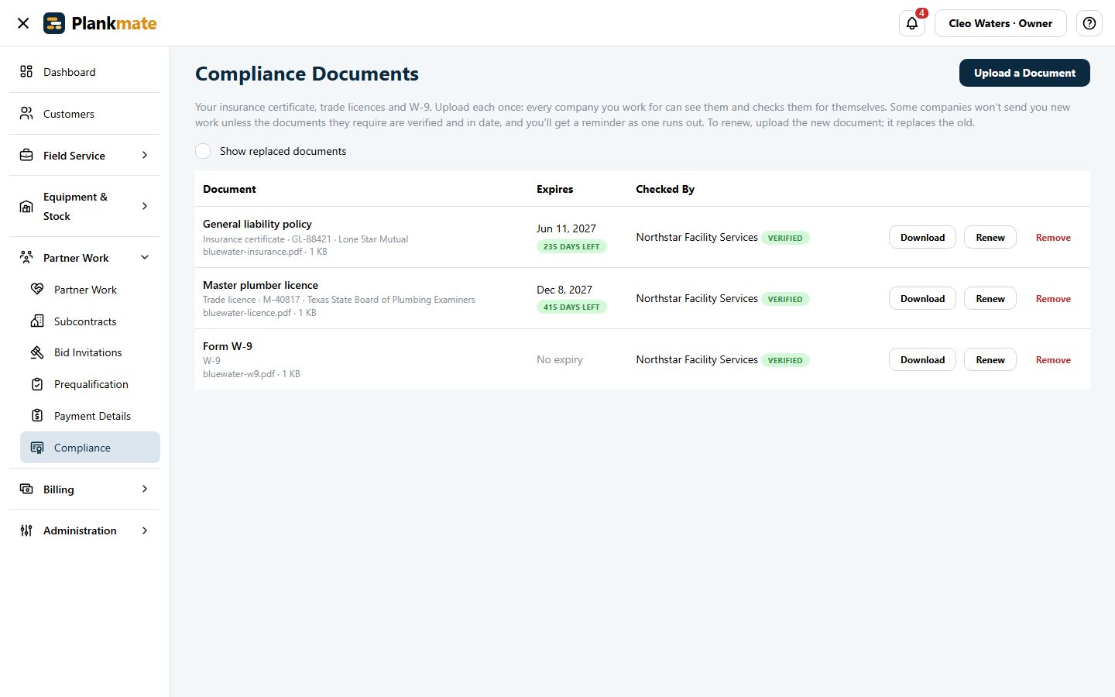The image size is (1115, 697).
Task: Navigate to Prequalification
Action: 90,384
